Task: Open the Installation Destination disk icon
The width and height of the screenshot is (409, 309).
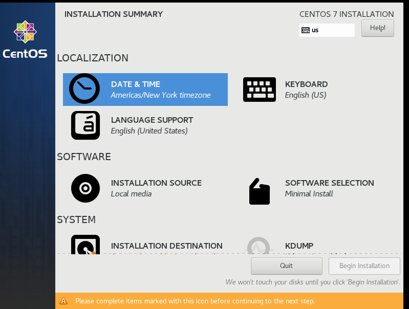Action: (x=85, y=245)
